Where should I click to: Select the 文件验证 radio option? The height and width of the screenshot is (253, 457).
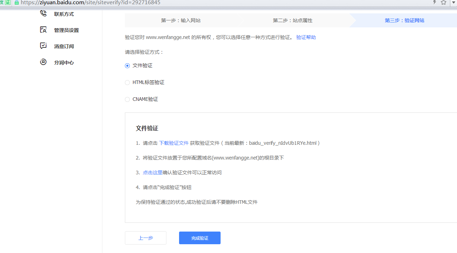127,66
